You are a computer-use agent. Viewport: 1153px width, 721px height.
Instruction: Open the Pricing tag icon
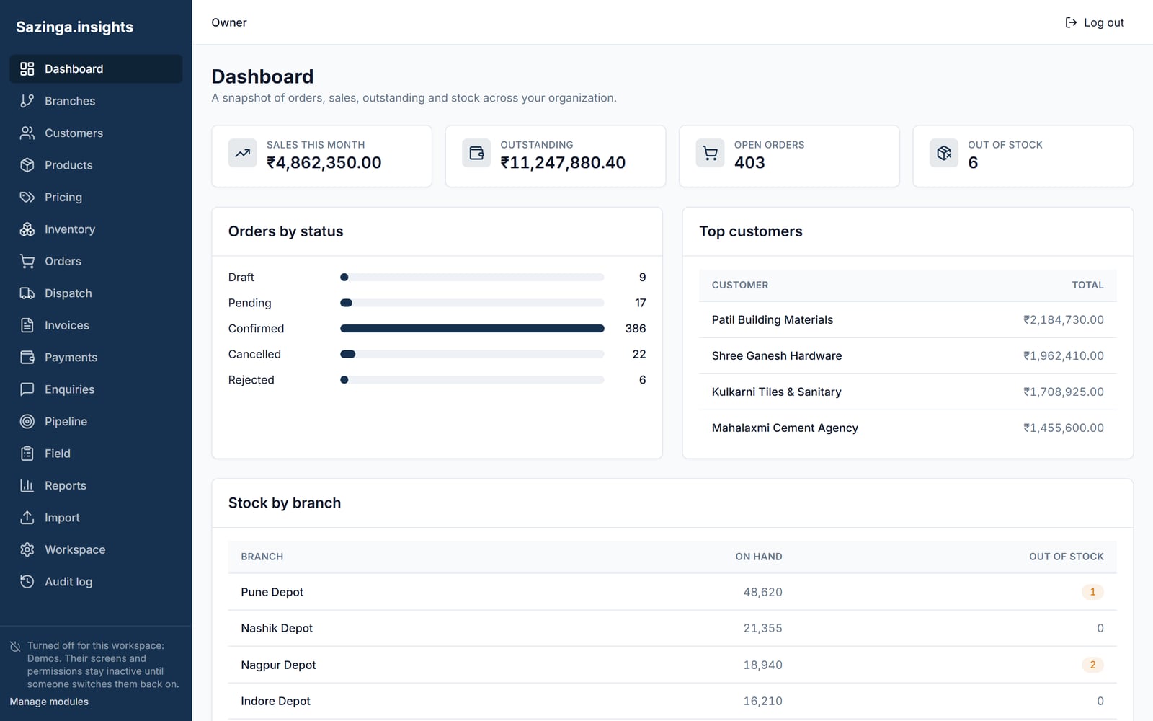point(27,197)
